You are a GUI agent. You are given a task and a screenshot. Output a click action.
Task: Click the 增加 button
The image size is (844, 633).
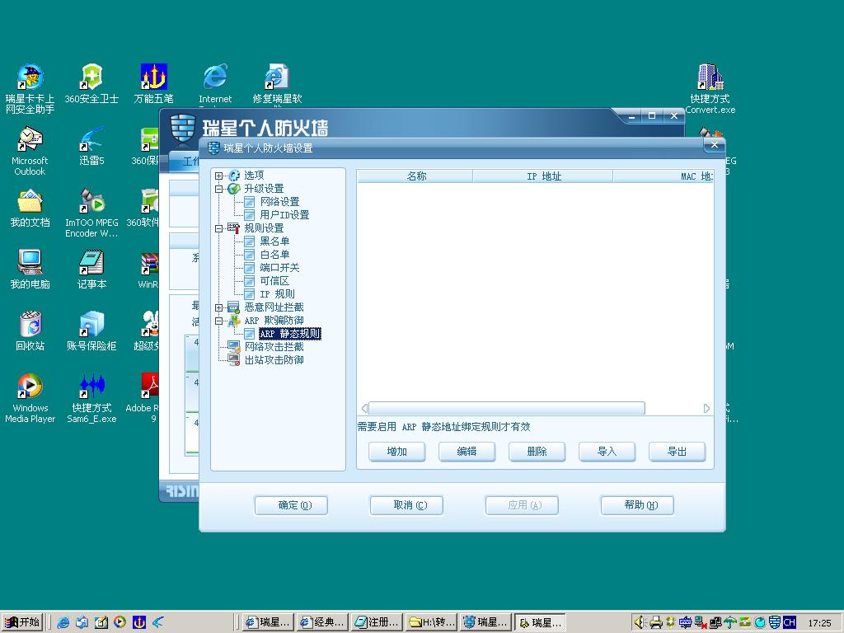pyautogui.click(x=396, y=452)
